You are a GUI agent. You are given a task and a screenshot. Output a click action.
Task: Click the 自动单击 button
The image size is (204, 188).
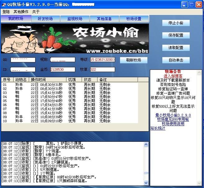[176, 60]
